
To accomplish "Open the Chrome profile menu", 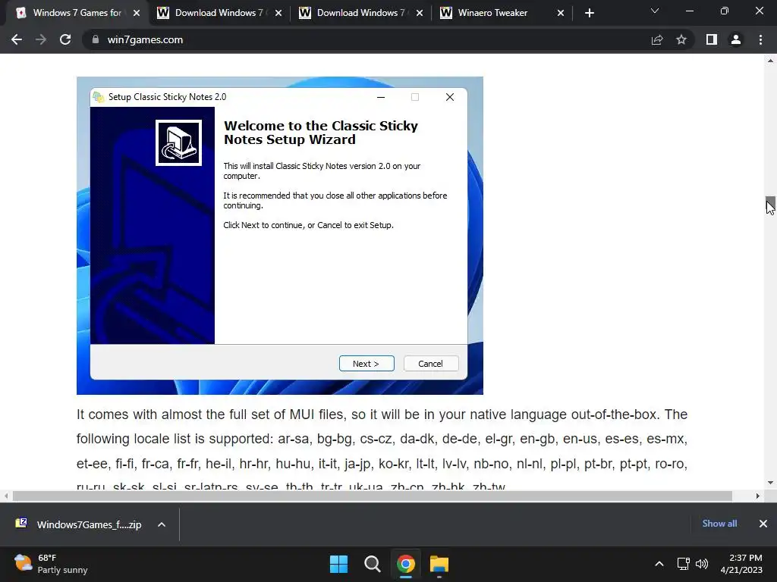I will click(x=736, y=39).
